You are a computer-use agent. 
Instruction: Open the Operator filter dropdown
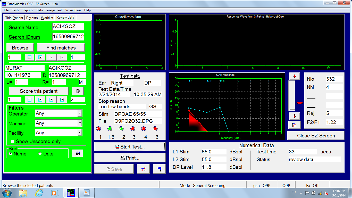[x=80, y=113]
